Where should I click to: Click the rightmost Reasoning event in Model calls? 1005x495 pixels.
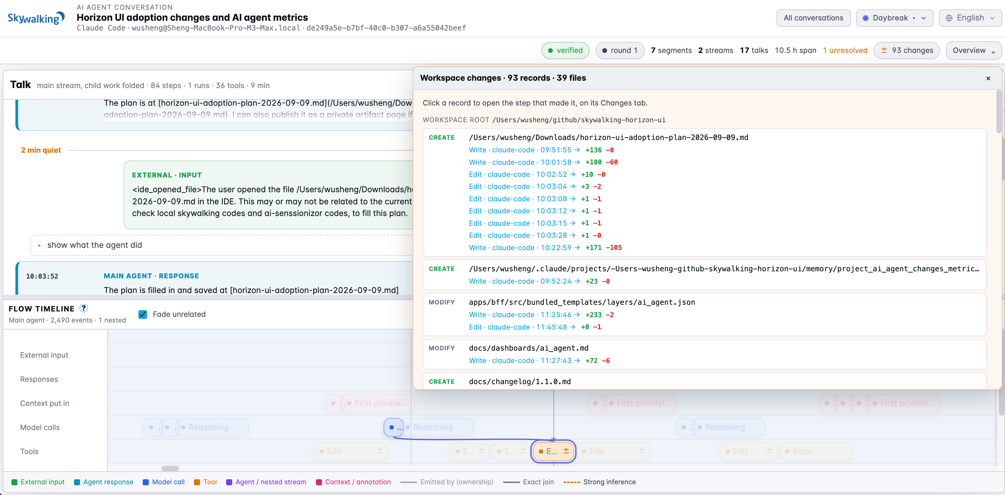[x=729, y=428]
